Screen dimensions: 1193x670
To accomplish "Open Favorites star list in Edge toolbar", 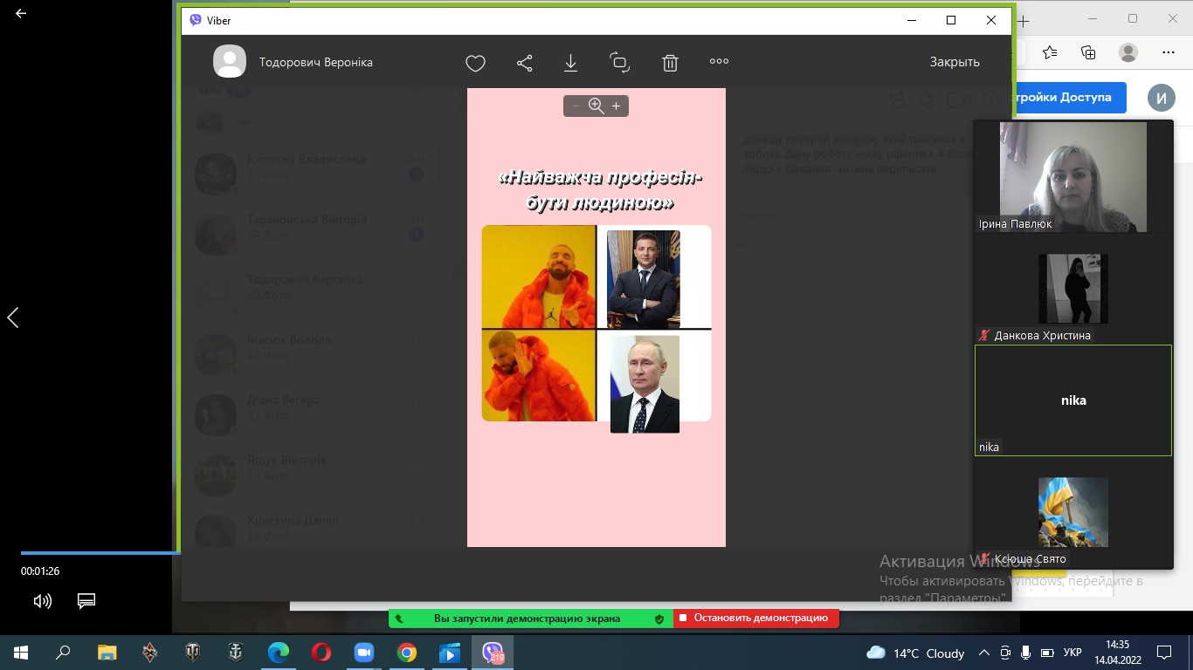I will [1050, 52].
